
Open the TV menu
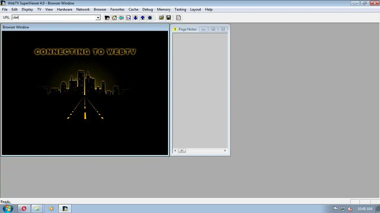click(39, 9)
